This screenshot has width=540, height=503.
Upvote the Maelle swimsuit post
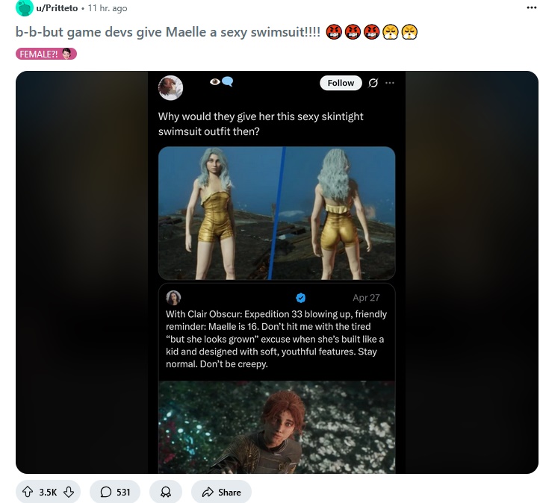pos(28,492)
